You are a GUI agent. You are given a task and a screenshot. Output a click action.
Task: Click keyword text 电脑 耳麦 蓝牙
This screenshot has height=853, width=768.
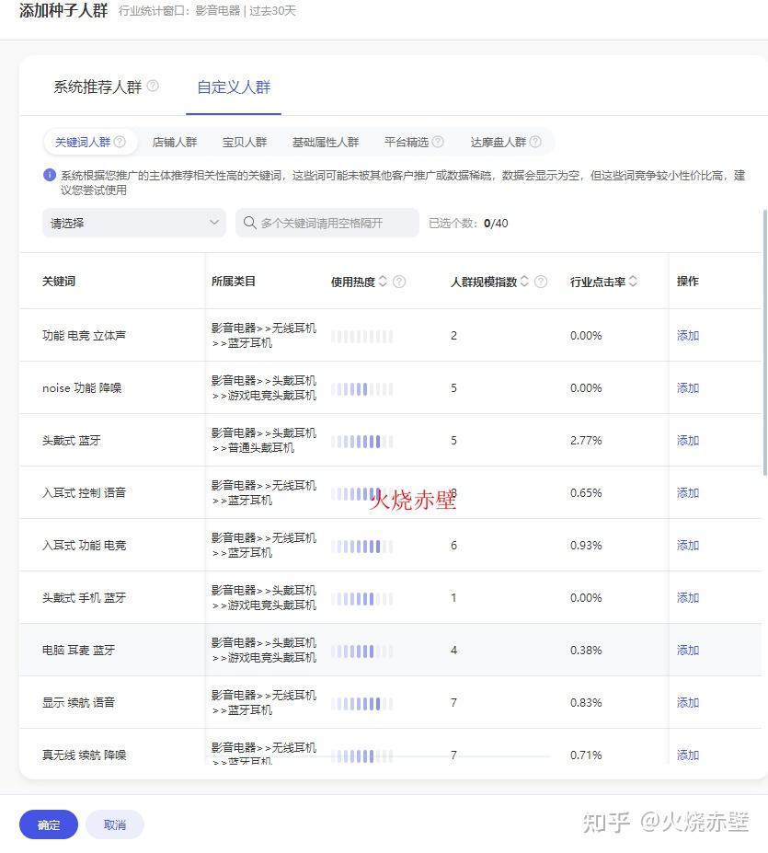[78, 650]
